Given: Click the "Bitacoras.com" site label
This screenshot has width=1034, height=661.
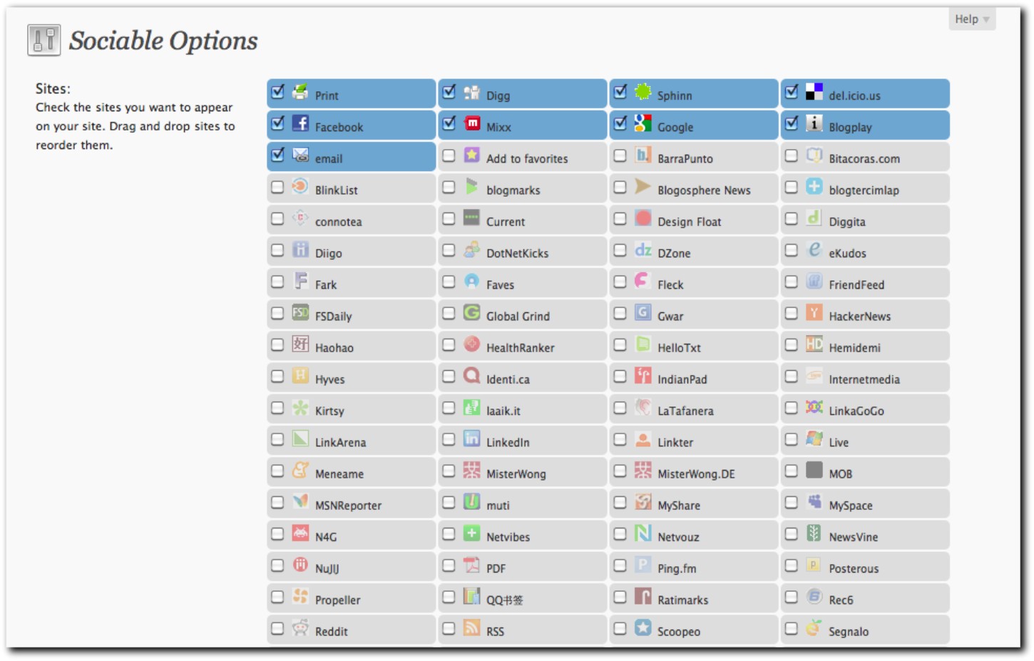Looking at the screenshot, I should (x=864, y=159).
